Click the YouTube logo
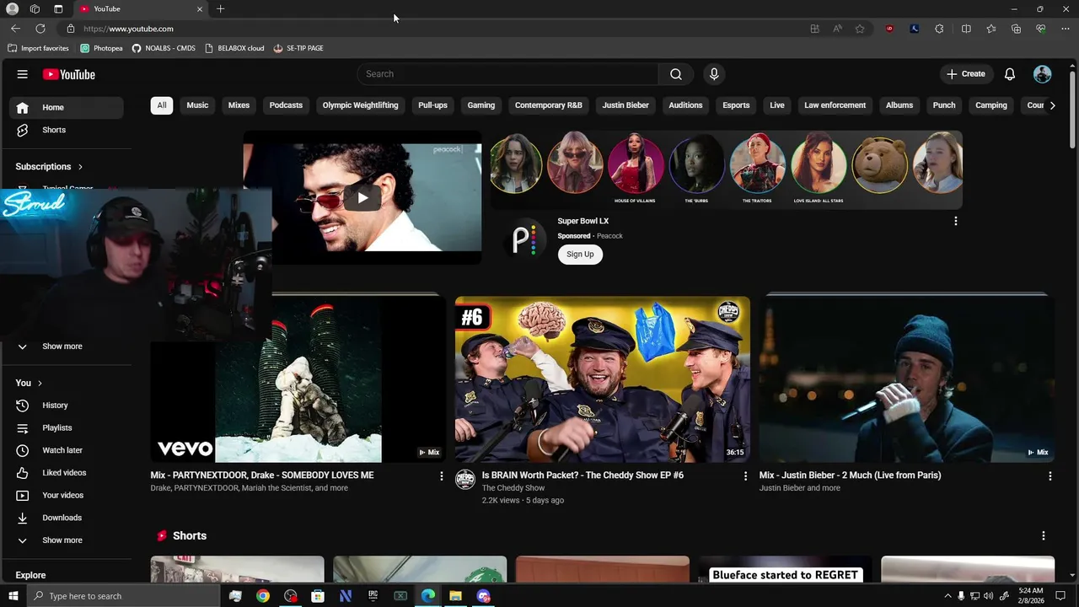 coord(69,74)
